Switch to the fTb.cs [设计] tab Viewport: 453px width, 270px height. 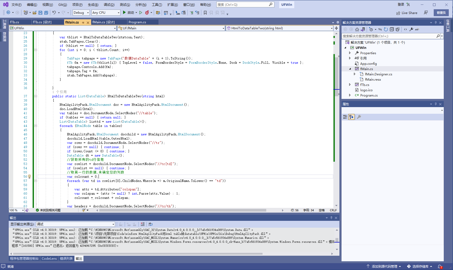tap(42, 22)
